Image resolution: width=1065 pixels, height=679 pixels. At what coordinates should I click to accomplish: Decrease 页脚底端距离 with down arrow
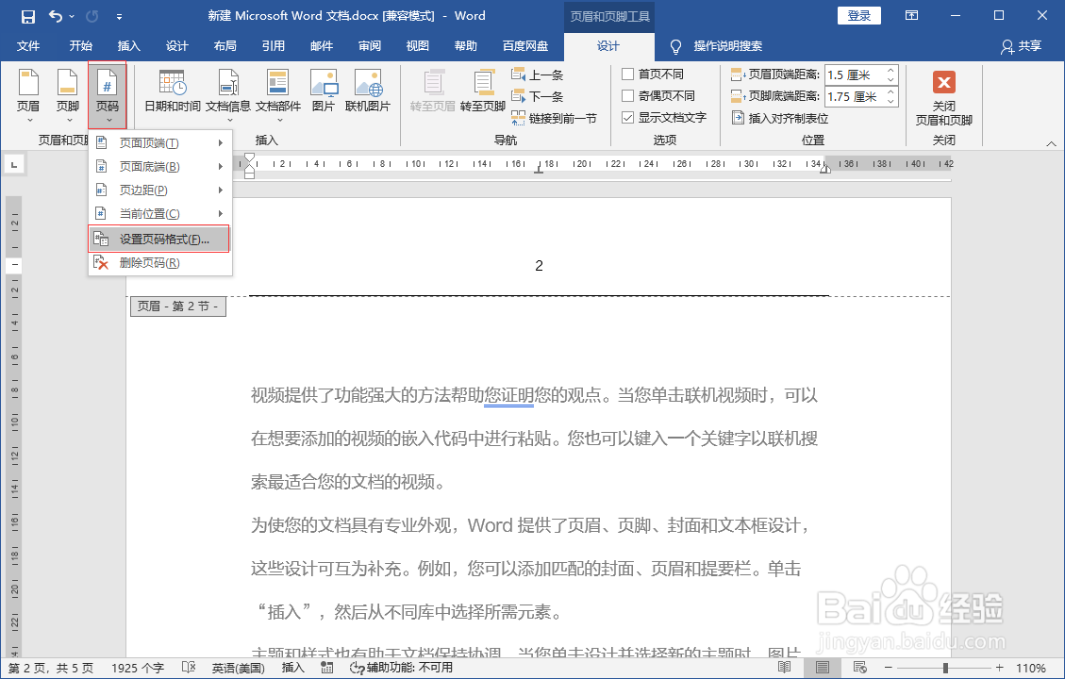(x=890, y=102)
